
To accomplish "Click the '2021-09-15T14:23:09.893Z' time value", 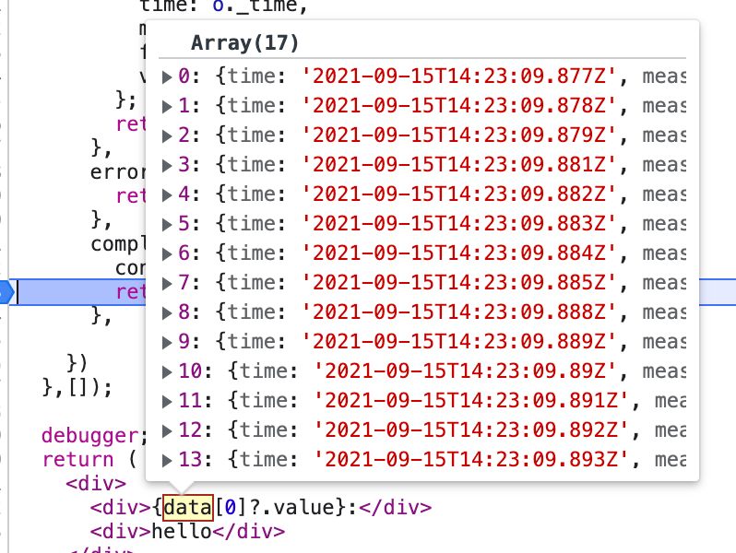I will pos(471,460).
